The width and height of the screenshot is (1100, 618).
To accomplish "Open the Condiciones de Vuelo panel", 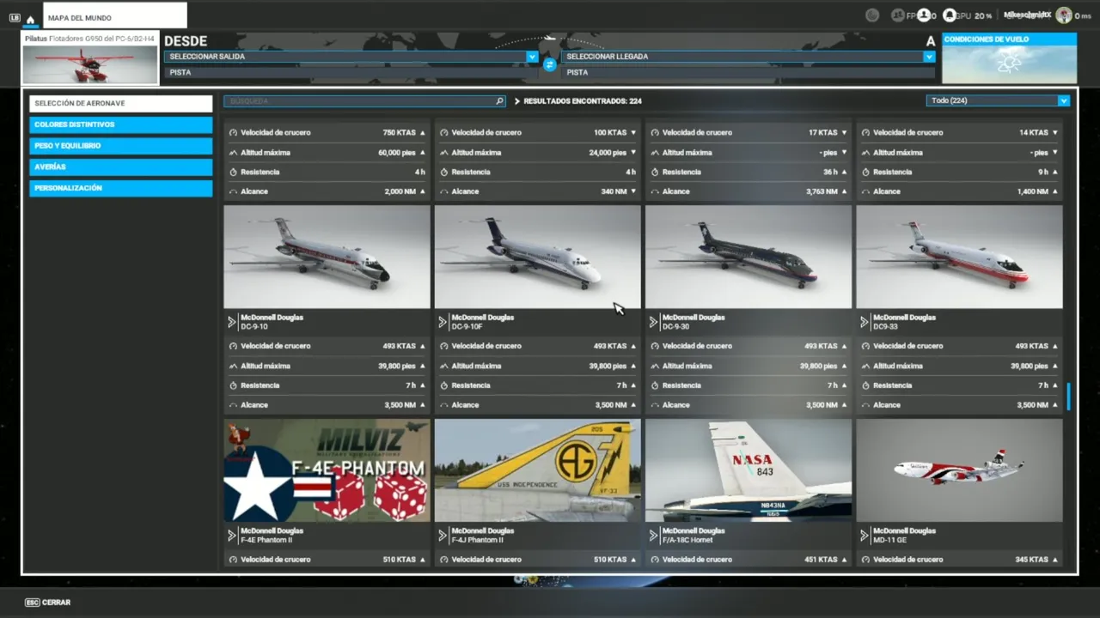I will pos(1009,58).
